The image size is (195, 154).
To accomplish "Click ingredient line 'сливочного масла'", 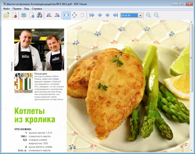I will pyautogui.click(x=40, y=136).
